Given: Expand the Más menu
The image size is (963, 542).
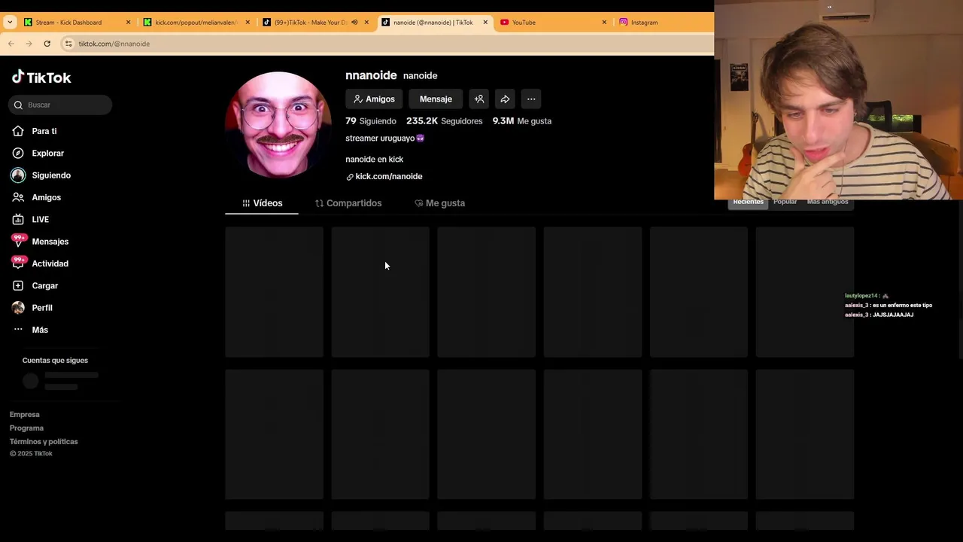Looking at the screenshot, I should [30, 330].
